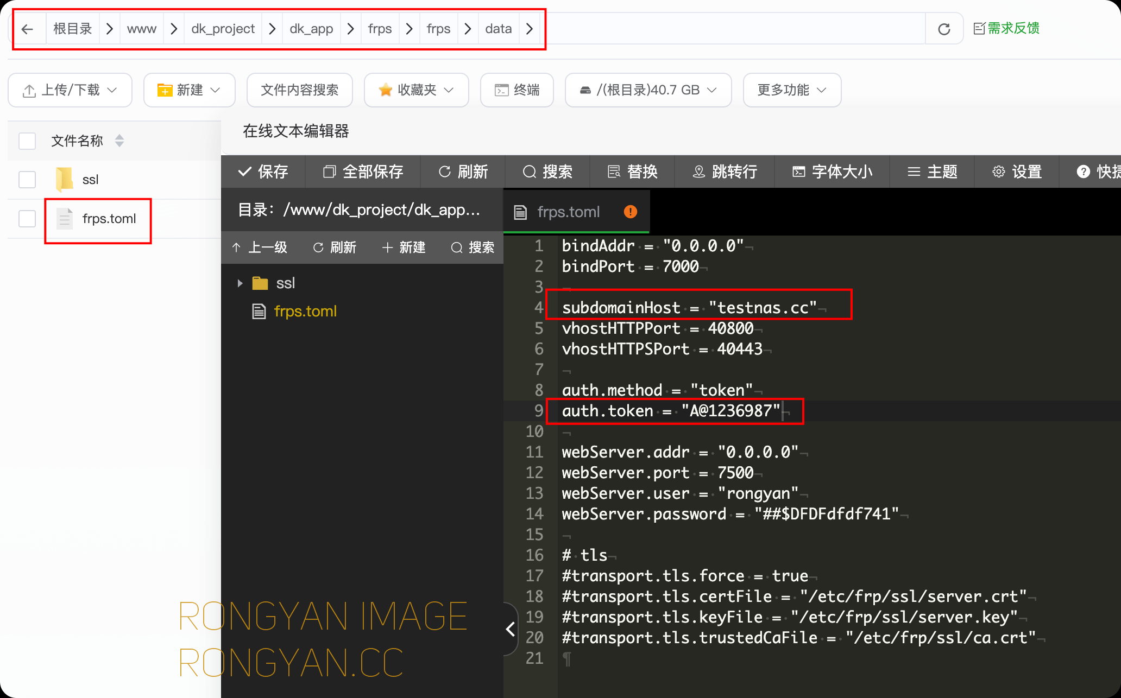This screenshot has height=698, width=1121.
Task: Click 主题 theme menu
Action: pyautogui.click(x=932, y=172)
